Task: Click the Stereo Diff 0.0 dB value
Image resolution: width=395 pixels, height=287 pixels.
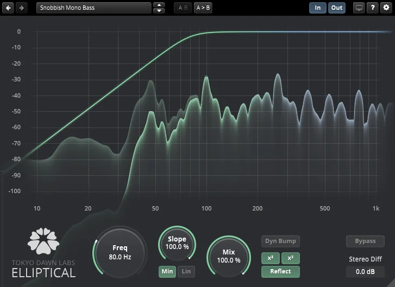Action: point(365,272)
